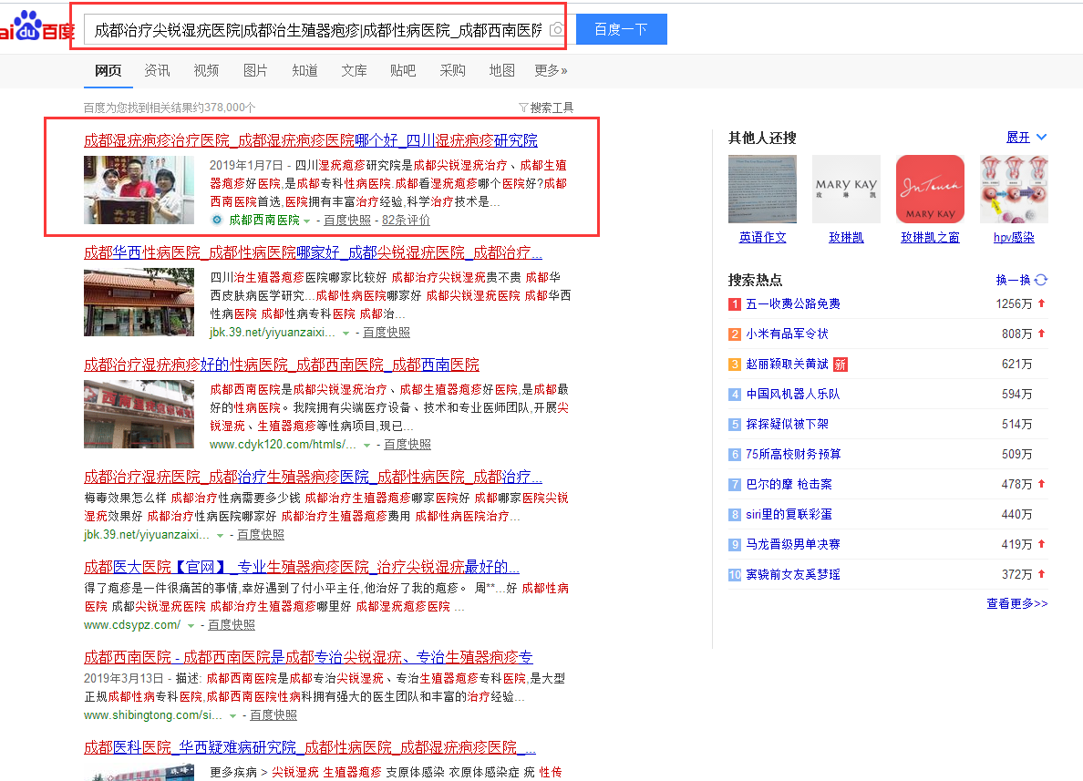This screenshot has height=781, width=1083.
Task: Open result 成都治疗湿疣医院 title link
Action: tap(313, 477)
